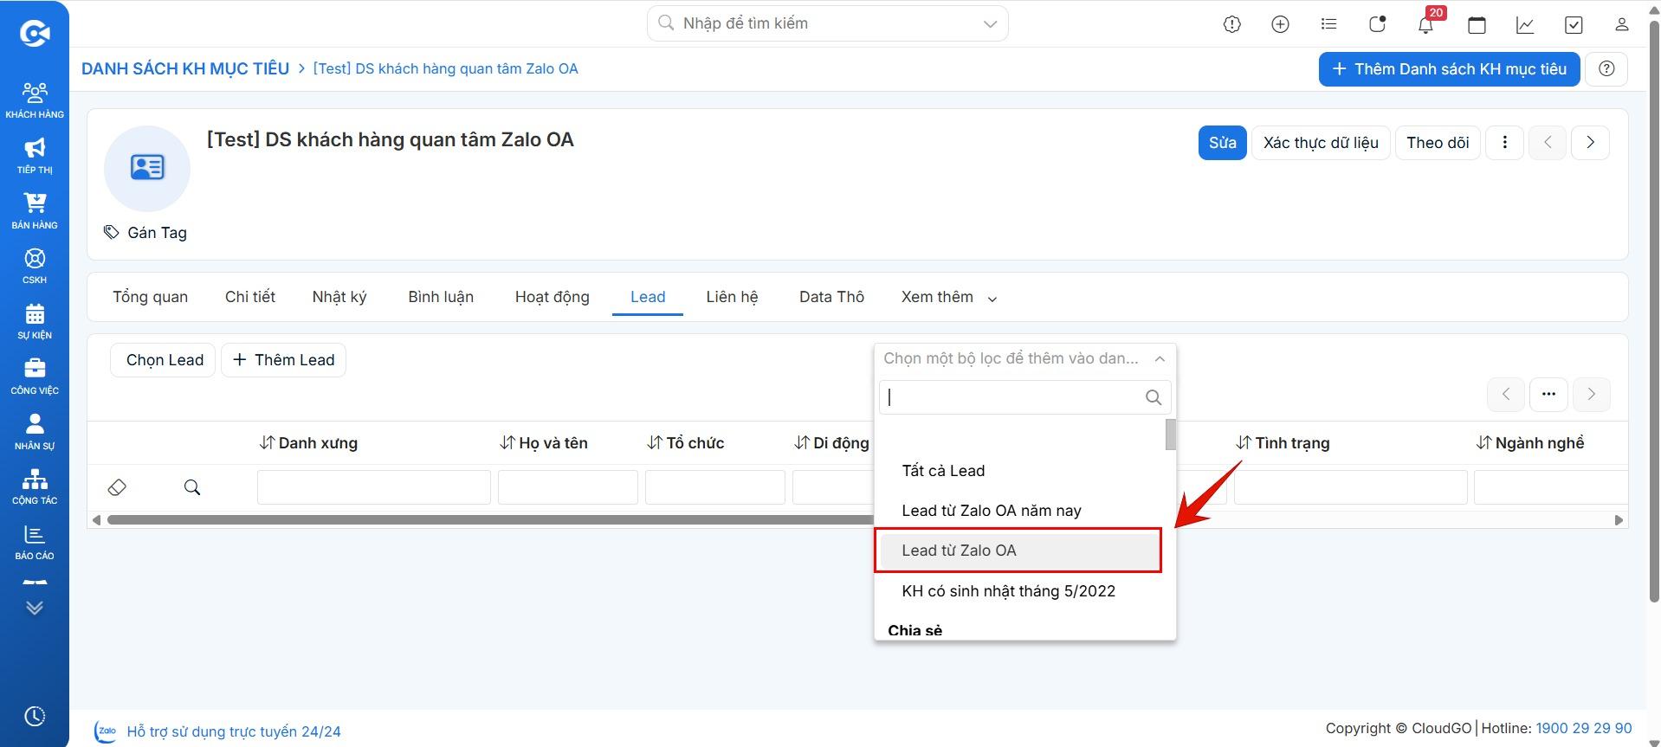Click the clock history icon in sidebar
Image resolution: width=1661 pixels, height=747 pixels.
point(35,716)
